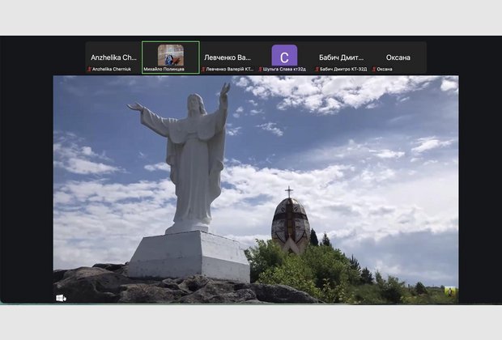The width and height of the screenshot is (502, 340).
Task: Select the 'Бабич Дмит...' participant tile title
Action: [341, 57]
